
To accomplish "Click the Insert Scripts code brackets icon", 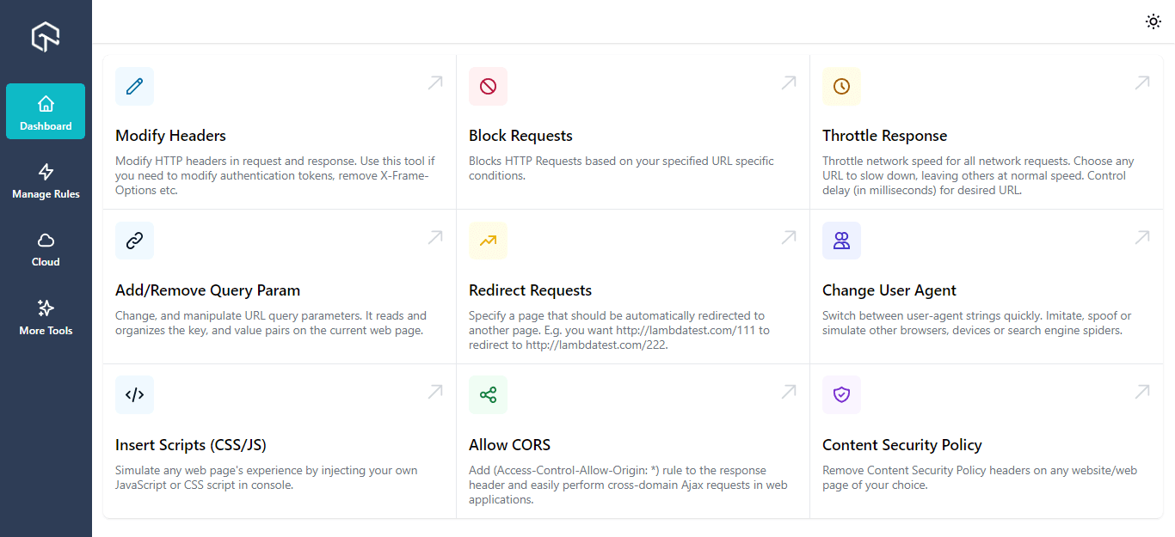I will pyautogui.click(x=134, y=395).
